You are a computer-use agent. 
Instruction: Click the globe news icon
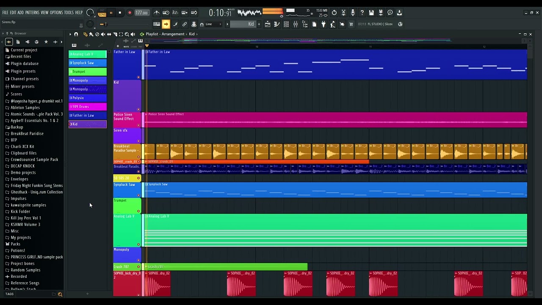(x=400, y=24)
